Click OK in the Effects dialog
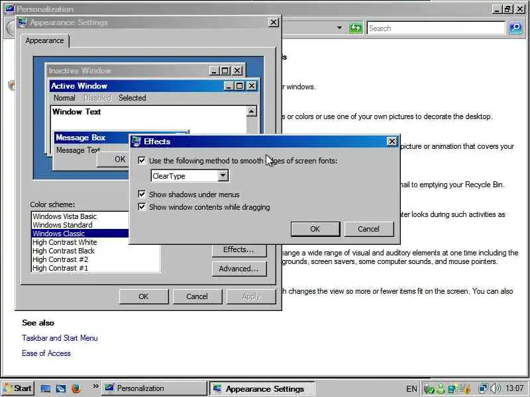Screen dimensions: 530x397 [x=315, y=229]
